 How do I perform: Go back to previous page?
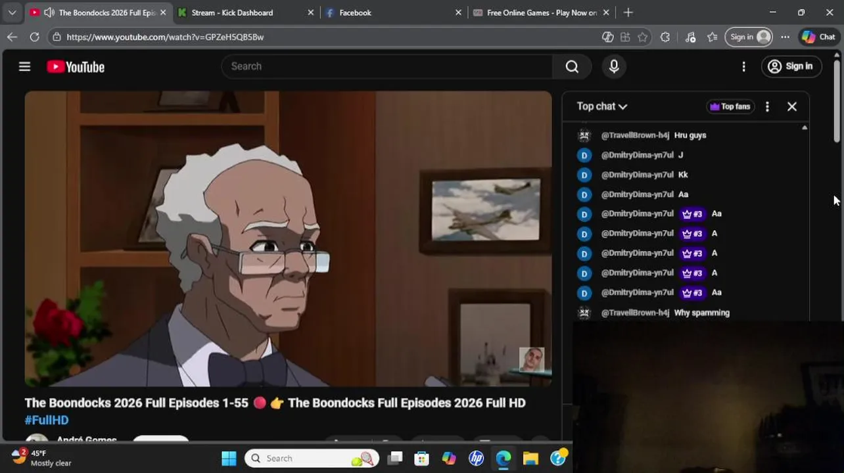tap(12, 37)
